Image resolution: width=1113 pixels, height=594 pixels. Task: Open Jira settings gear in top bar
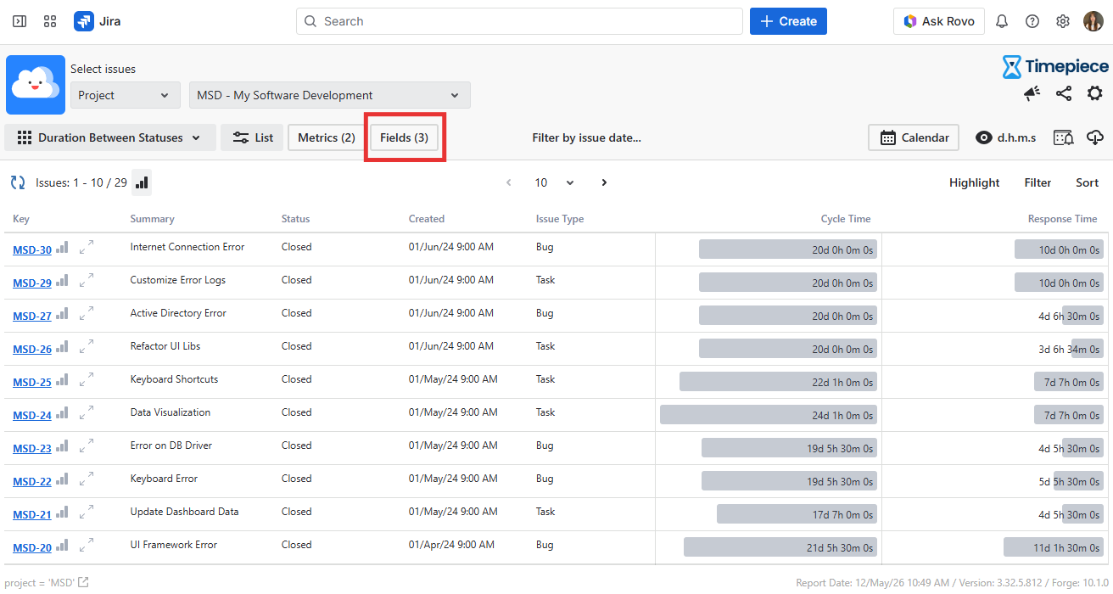1063,21
